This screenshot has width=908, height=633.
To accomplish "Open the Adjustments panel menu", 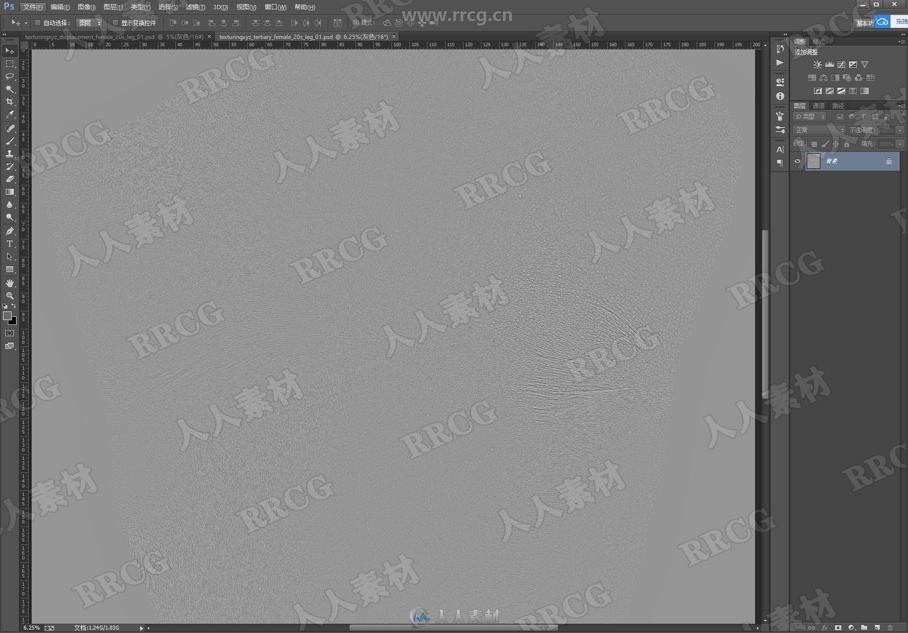I will pyautogui.click(x=901, y=42).
